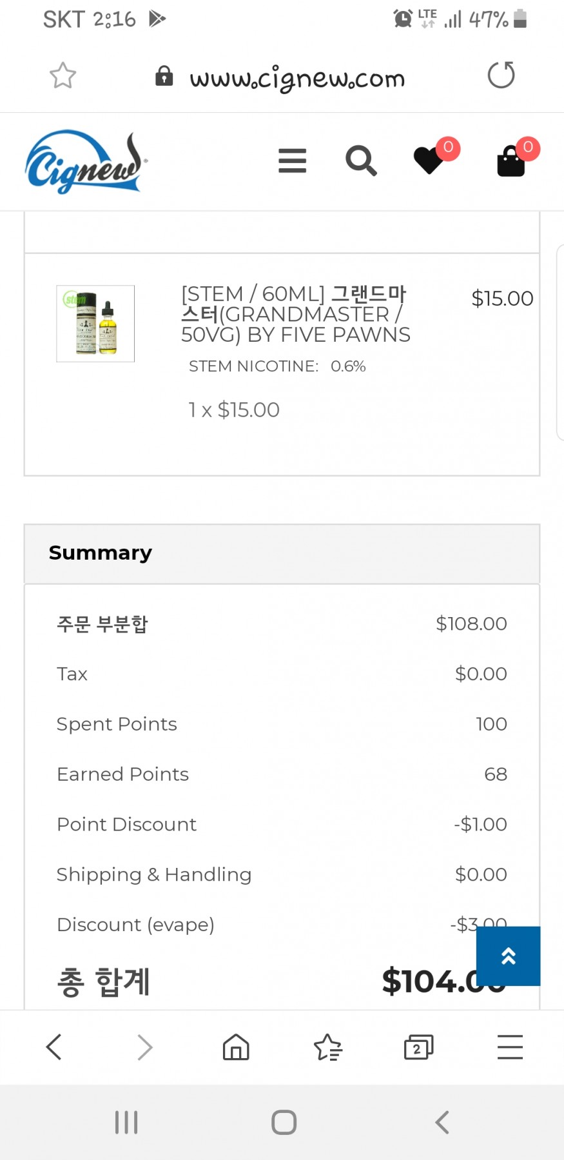Open the Grandmaster by Five Pawns link

coord(295,314)
